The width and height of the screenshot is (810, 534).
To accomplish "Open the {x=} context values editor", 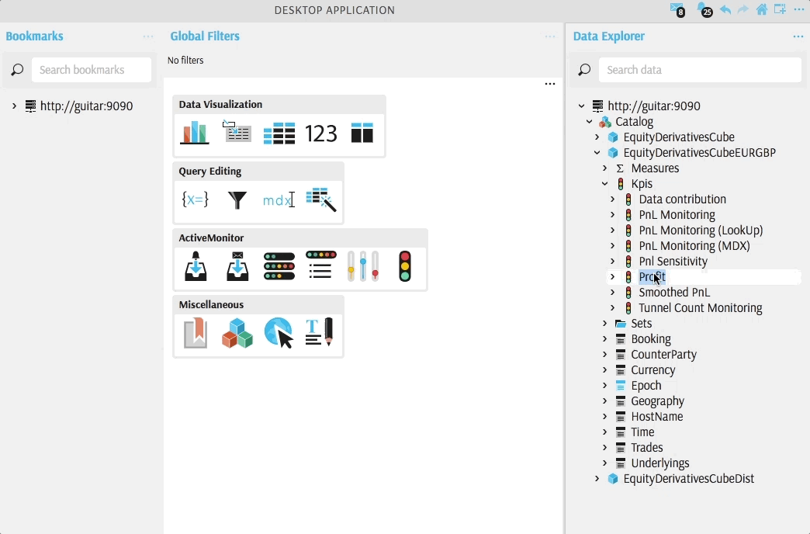I will point(196,199).
